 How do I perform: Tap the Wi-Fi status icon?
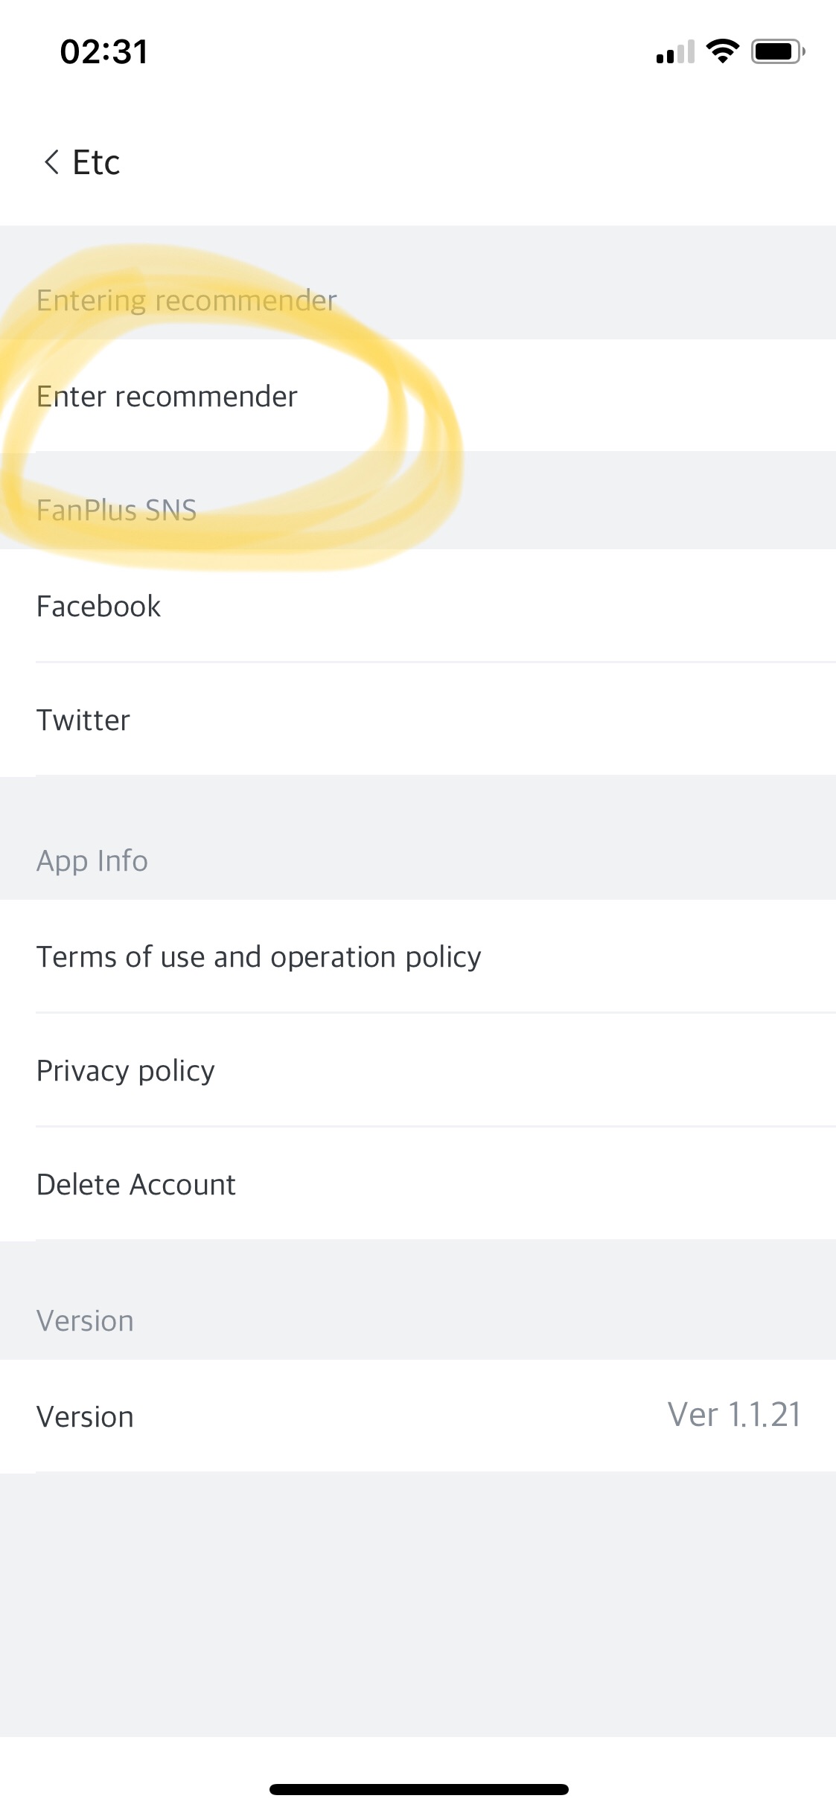[721, 51]
